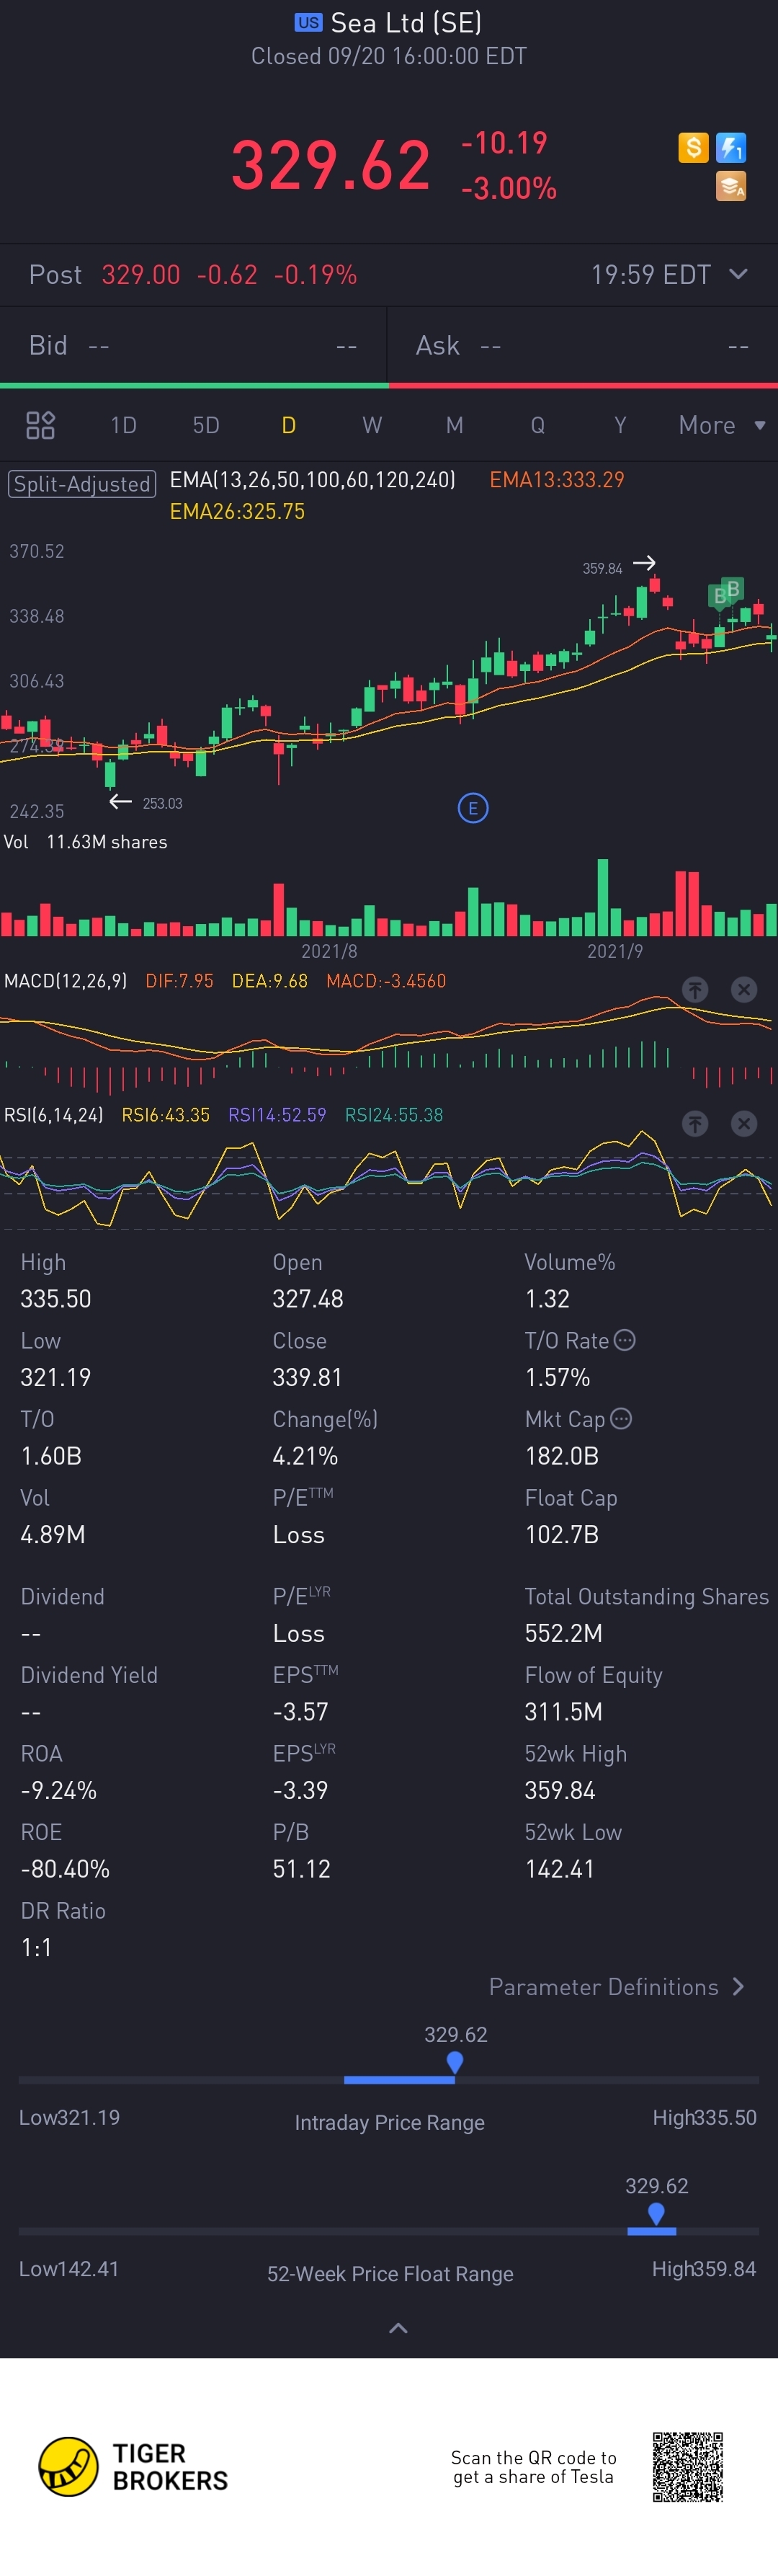Tap the green B buy marker on chart
Viewport: 778px width, 2576px height.
pos(733,589)
